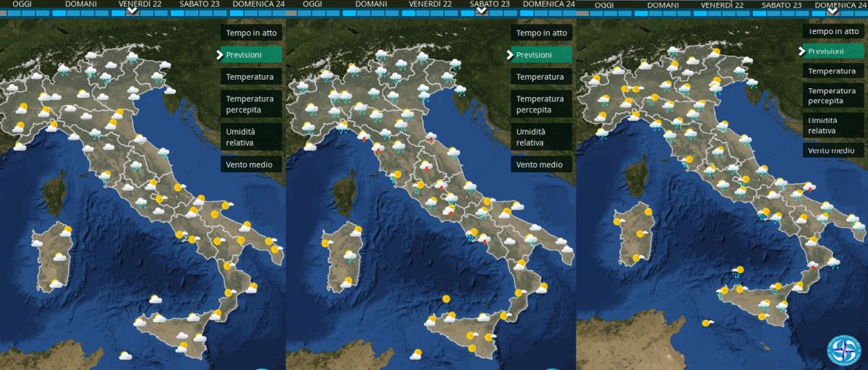Viewport: 868px width, 370px height.
Task: Switch to VENERDÌ 22 in middle panel timeline
Action: point(431,4)
